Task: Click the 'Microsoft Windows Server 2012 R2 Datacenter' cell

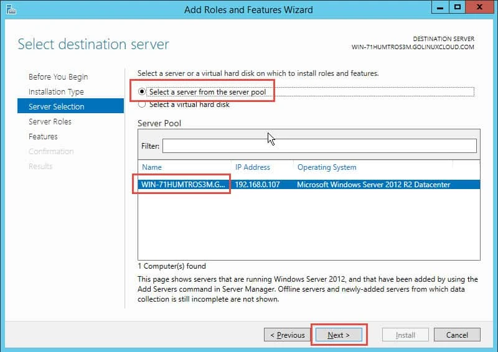Action: [x=374, y=185]
